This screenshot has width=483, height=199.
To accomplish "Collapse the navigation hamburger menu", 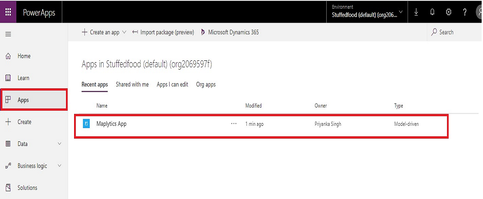I will [x=8, y=34].
